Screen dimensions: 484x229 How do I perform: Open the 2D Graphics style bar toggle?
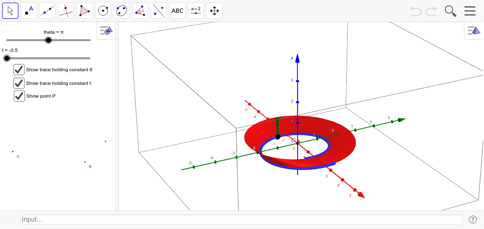pos(106,30)
